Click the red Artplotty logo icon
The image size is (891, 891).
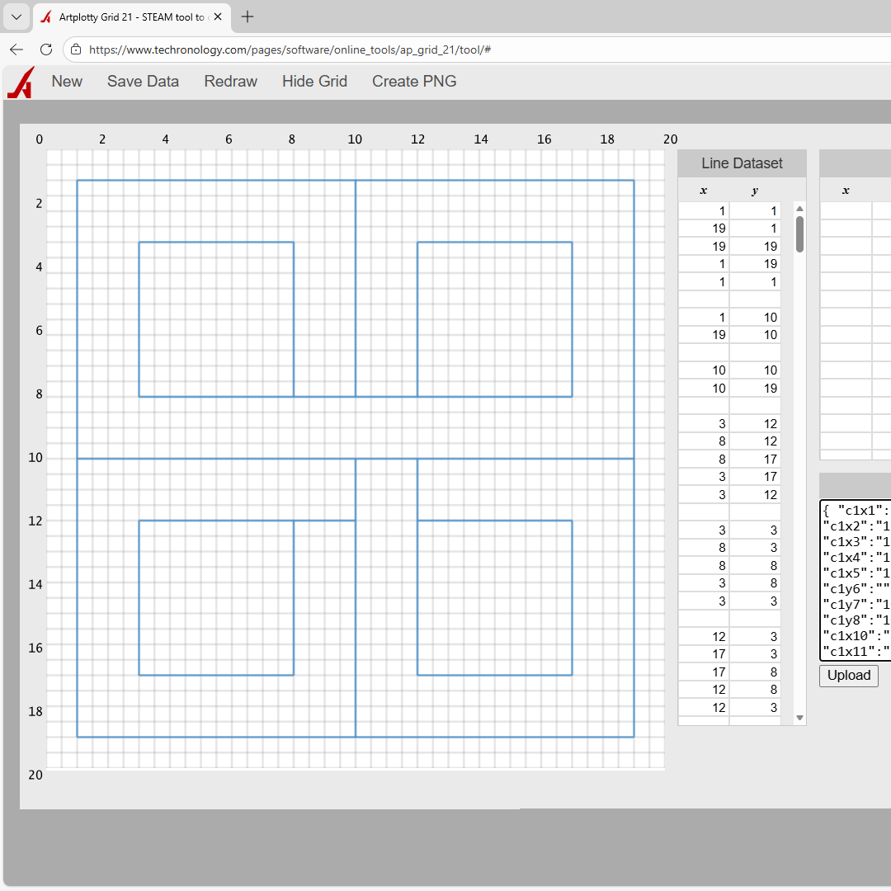tap(20, 82)
